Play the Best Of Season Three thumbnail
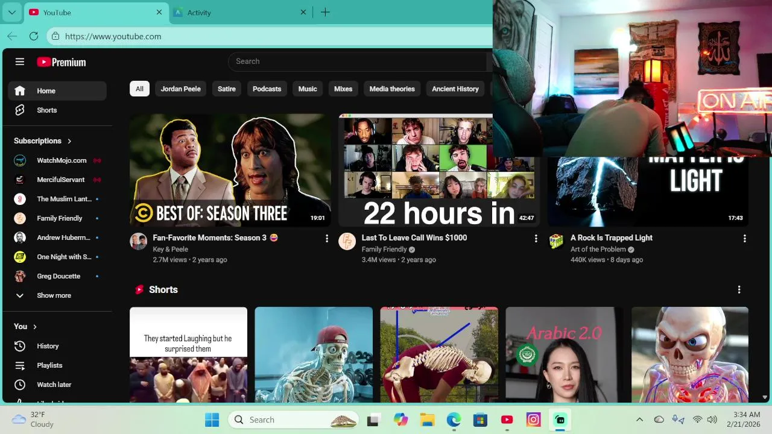 [x=230, y=170]
